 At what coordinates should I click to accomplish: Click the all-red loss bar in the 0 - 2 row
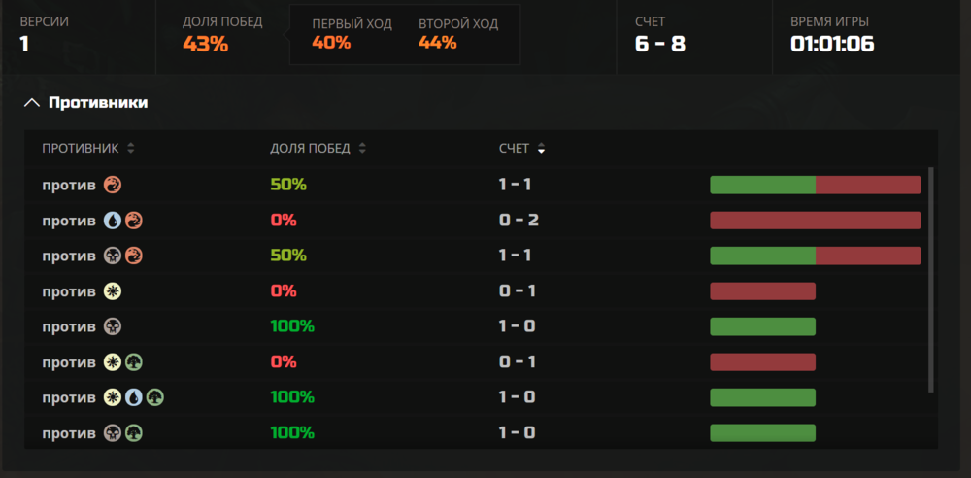tap(816, 221)
